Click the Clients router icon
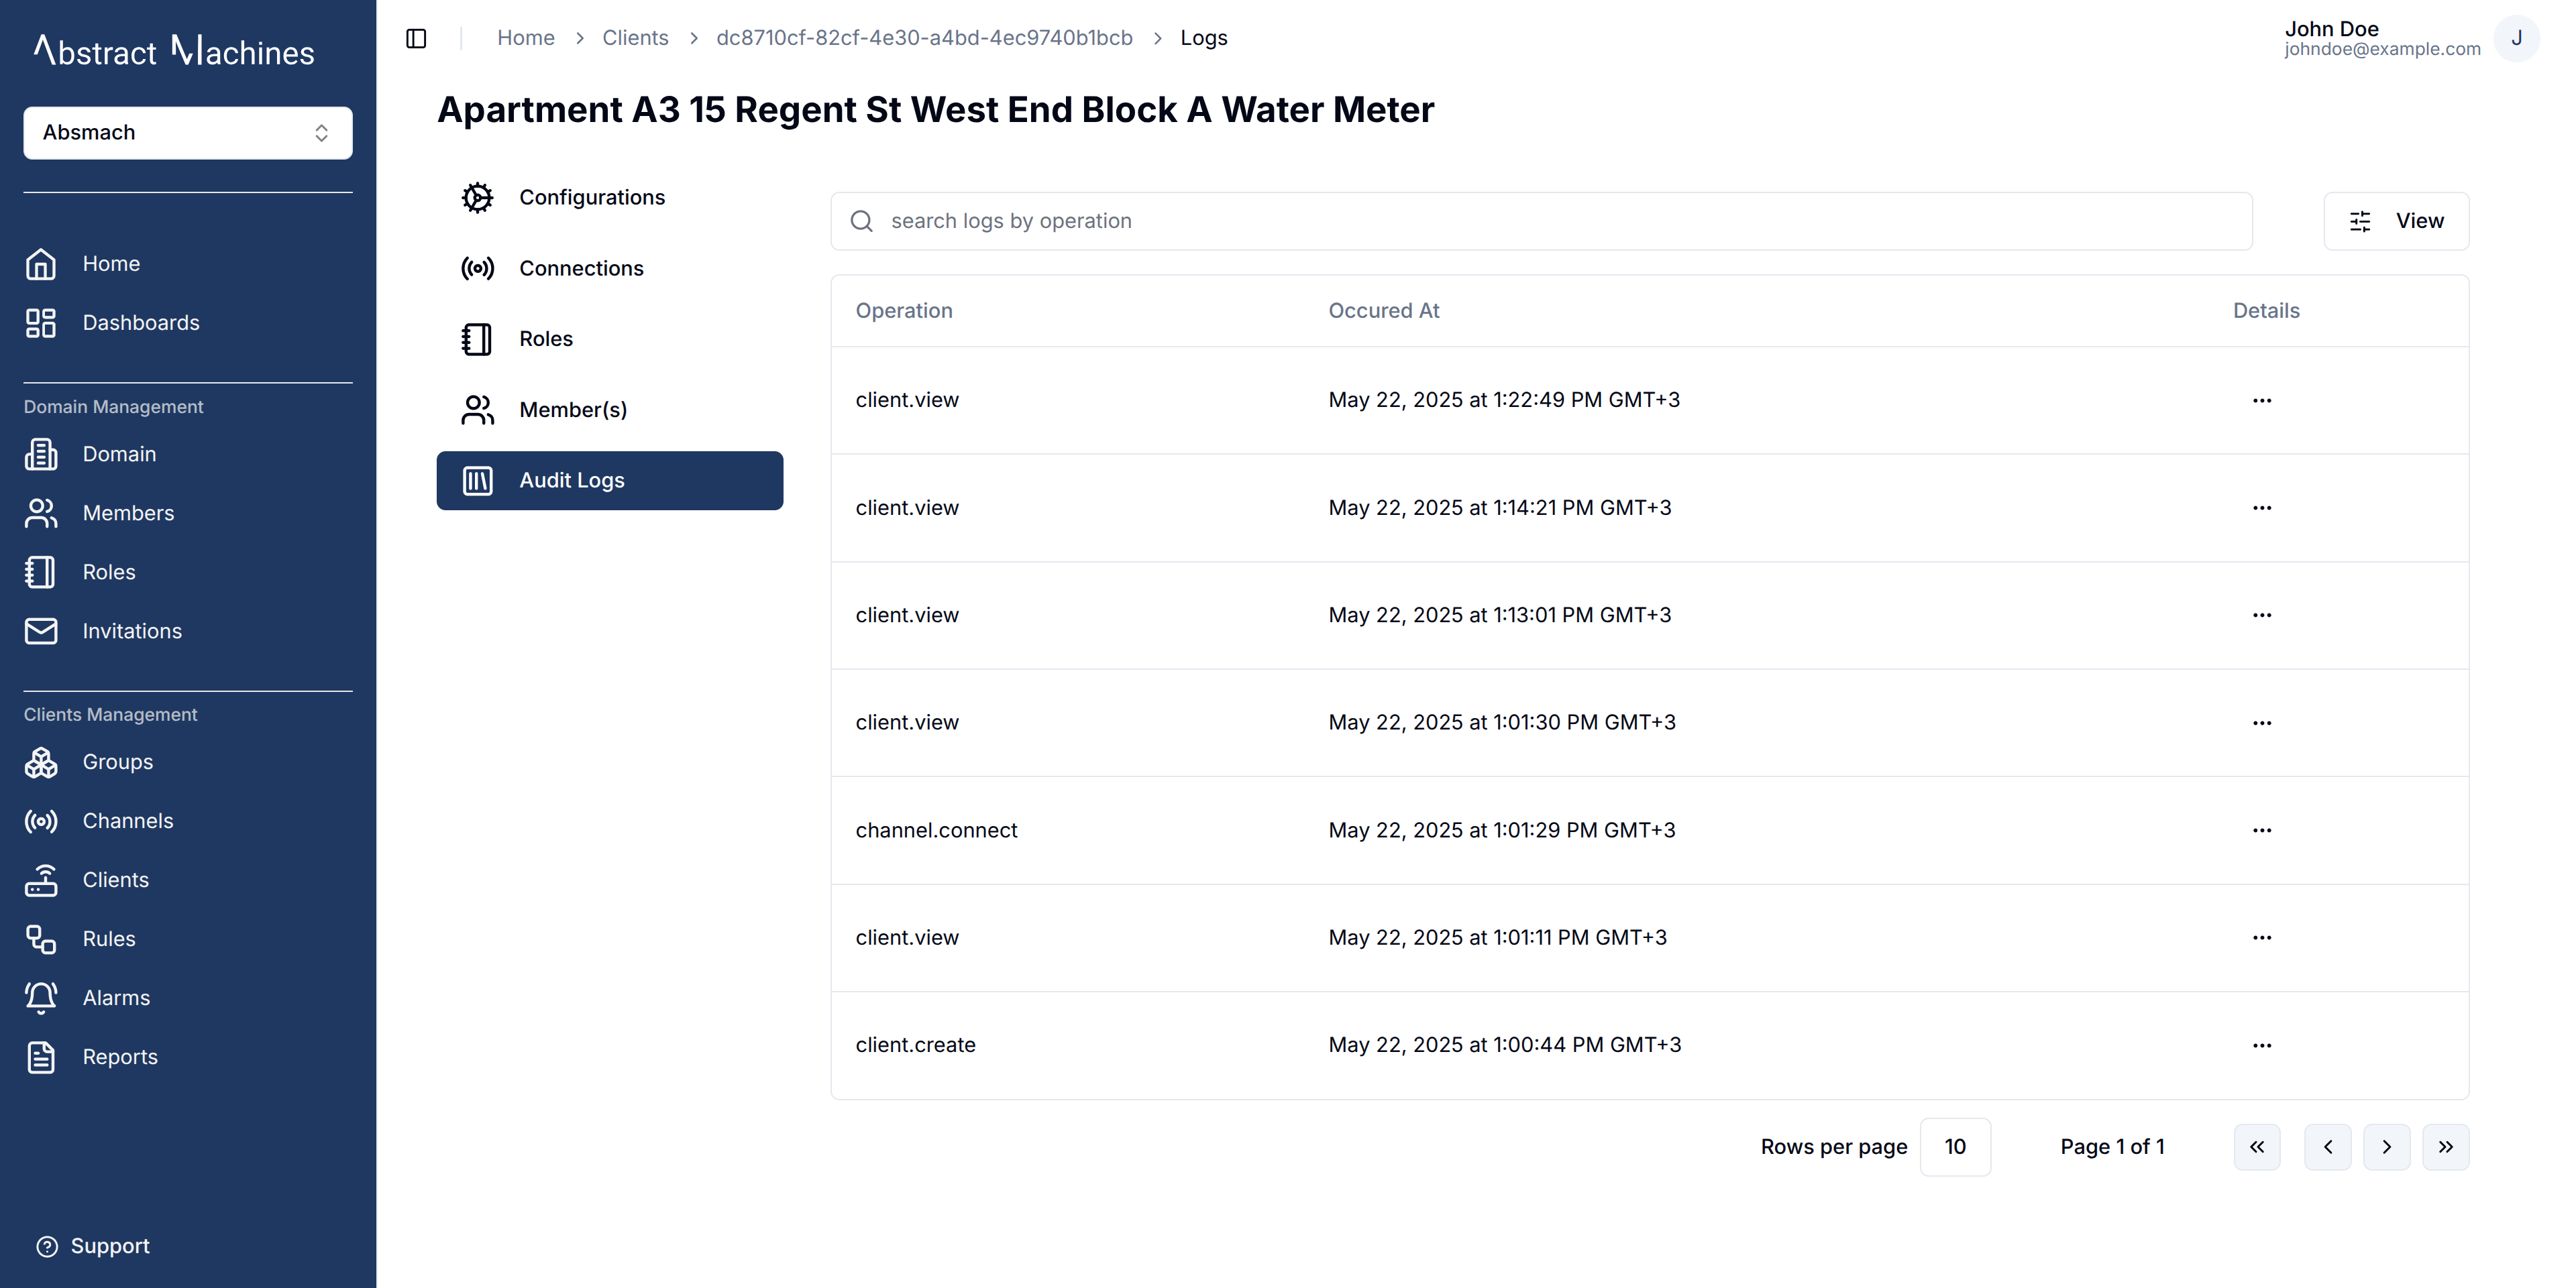The width and height of the screenshot is (2576, 1288). tap(41, 879)
